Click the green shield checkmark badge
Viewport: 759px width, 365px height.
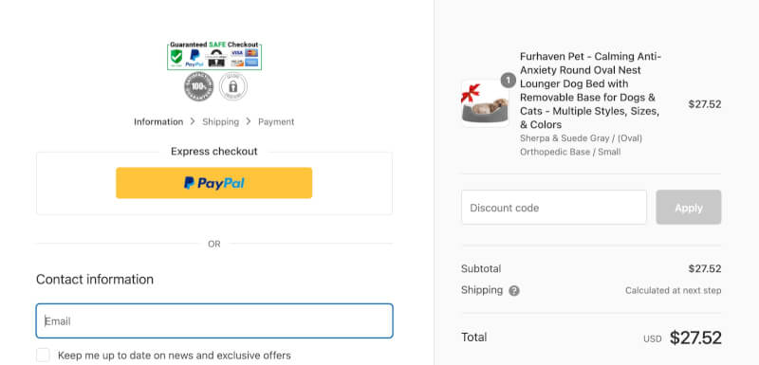(176, 57)
